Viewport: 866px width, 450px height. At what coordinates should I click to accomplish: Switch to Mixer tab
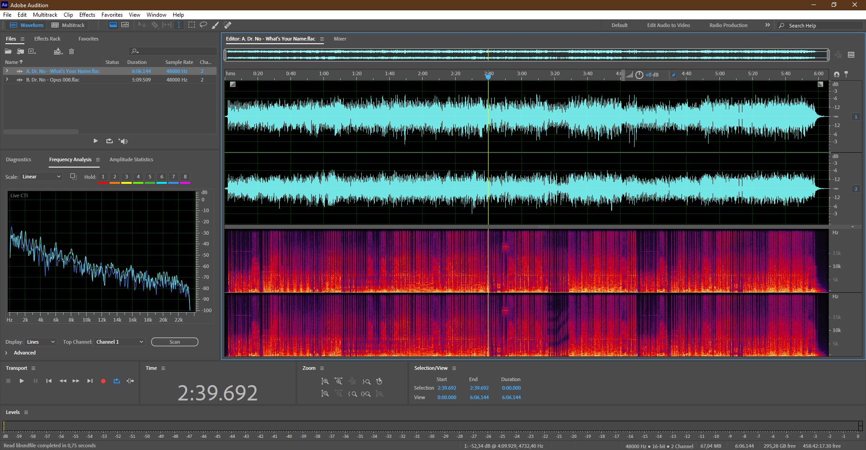point(340,39)
